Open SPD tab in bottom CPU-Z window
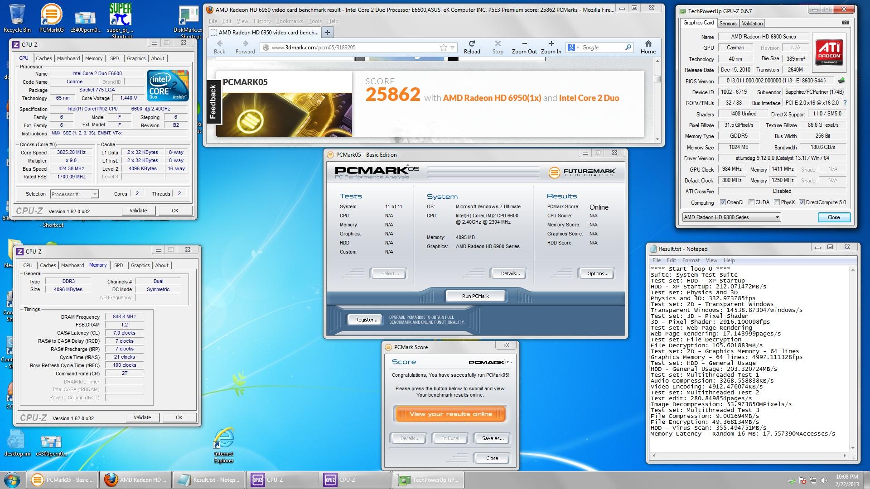Screen dimensions: 870x489 [x=118, y=265]
